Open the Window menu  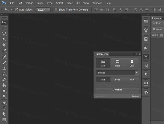97,3
